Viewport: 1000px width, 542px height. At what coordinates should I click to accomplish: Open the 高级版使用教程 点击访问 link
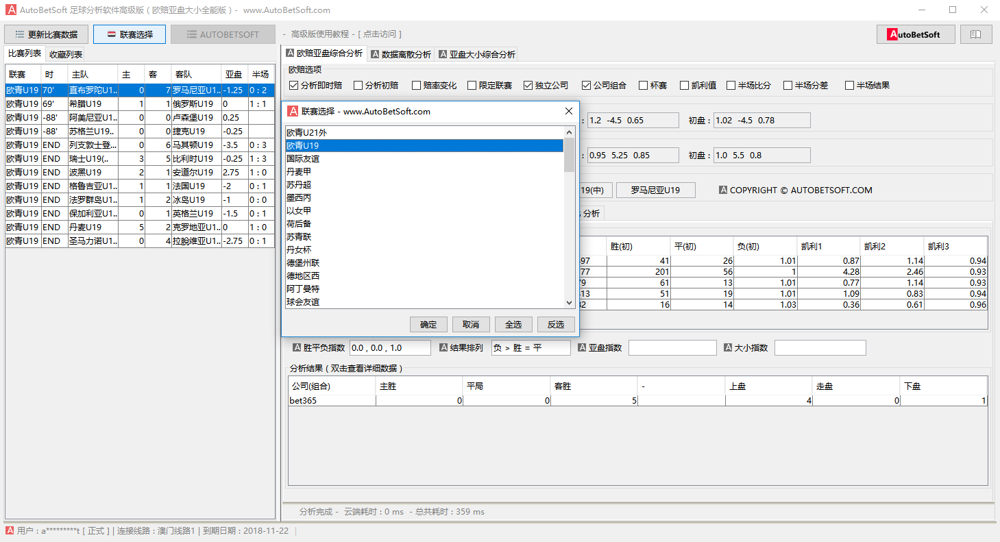[346, 34]
